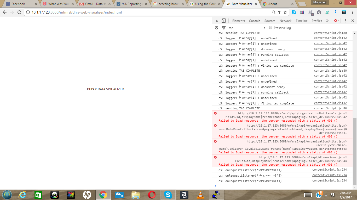Click the red error count indicator
Viewport: 357px width, 200px height.
click(x=337, y=21)
